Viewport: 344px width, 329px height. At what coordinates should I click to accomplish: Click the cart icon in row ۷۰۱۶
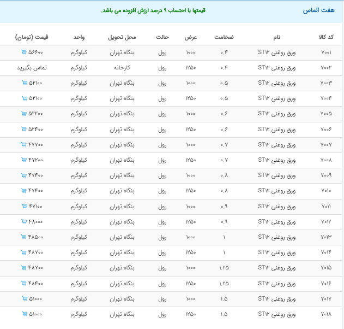[23, 284]
